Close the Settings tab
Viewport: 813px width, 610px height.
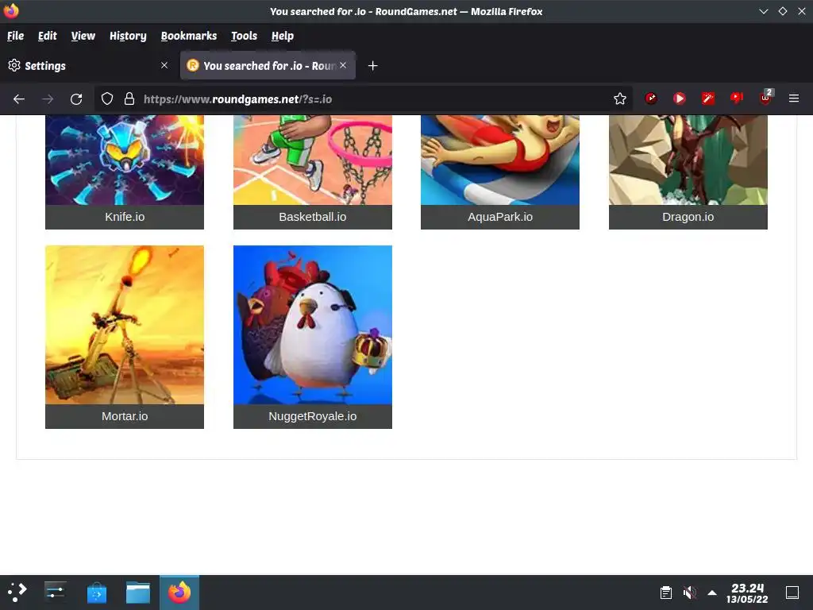[x=164, y=65]
